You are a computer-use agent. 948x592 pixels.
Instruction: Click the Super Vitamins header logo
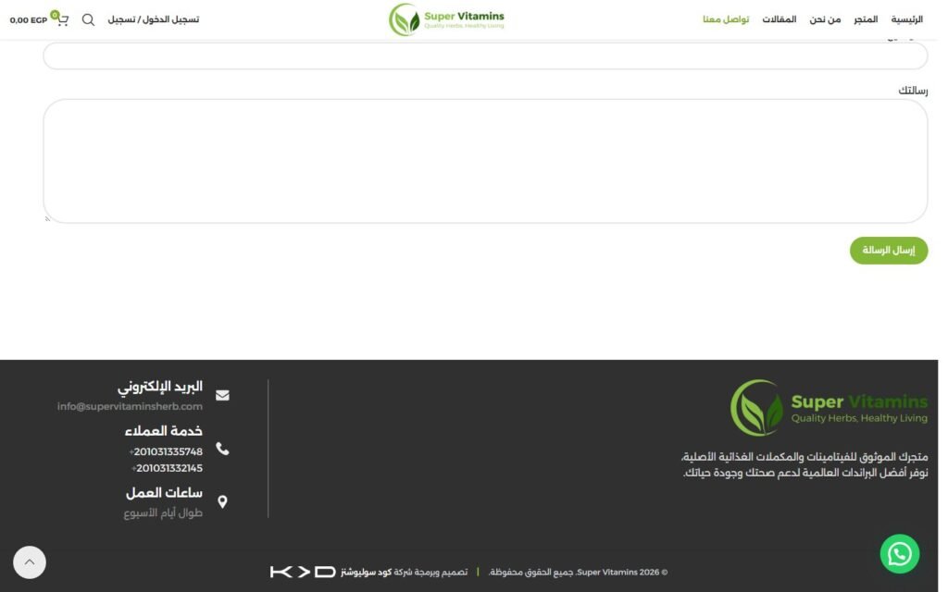click(x=446, y=19)
